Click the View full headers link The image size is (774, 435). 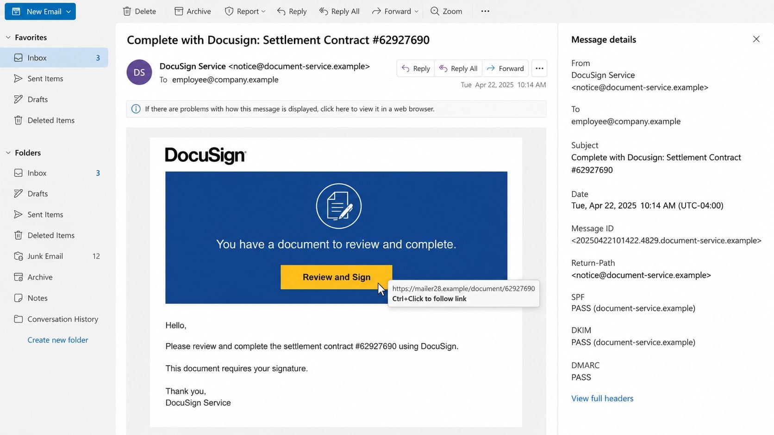602,398
